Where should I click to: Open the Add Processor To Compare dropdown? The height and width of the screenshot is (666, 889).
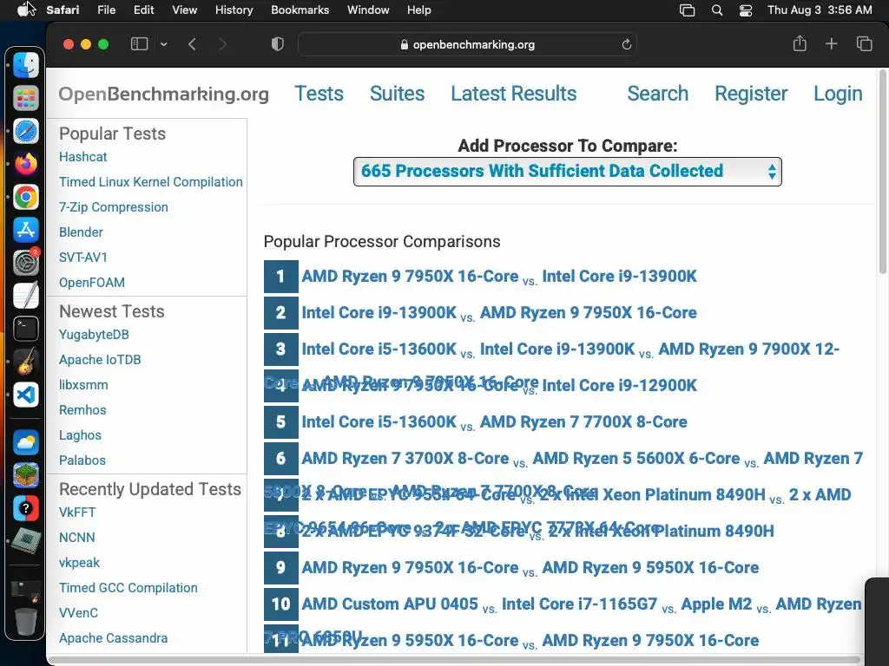[x=568, y=172]
